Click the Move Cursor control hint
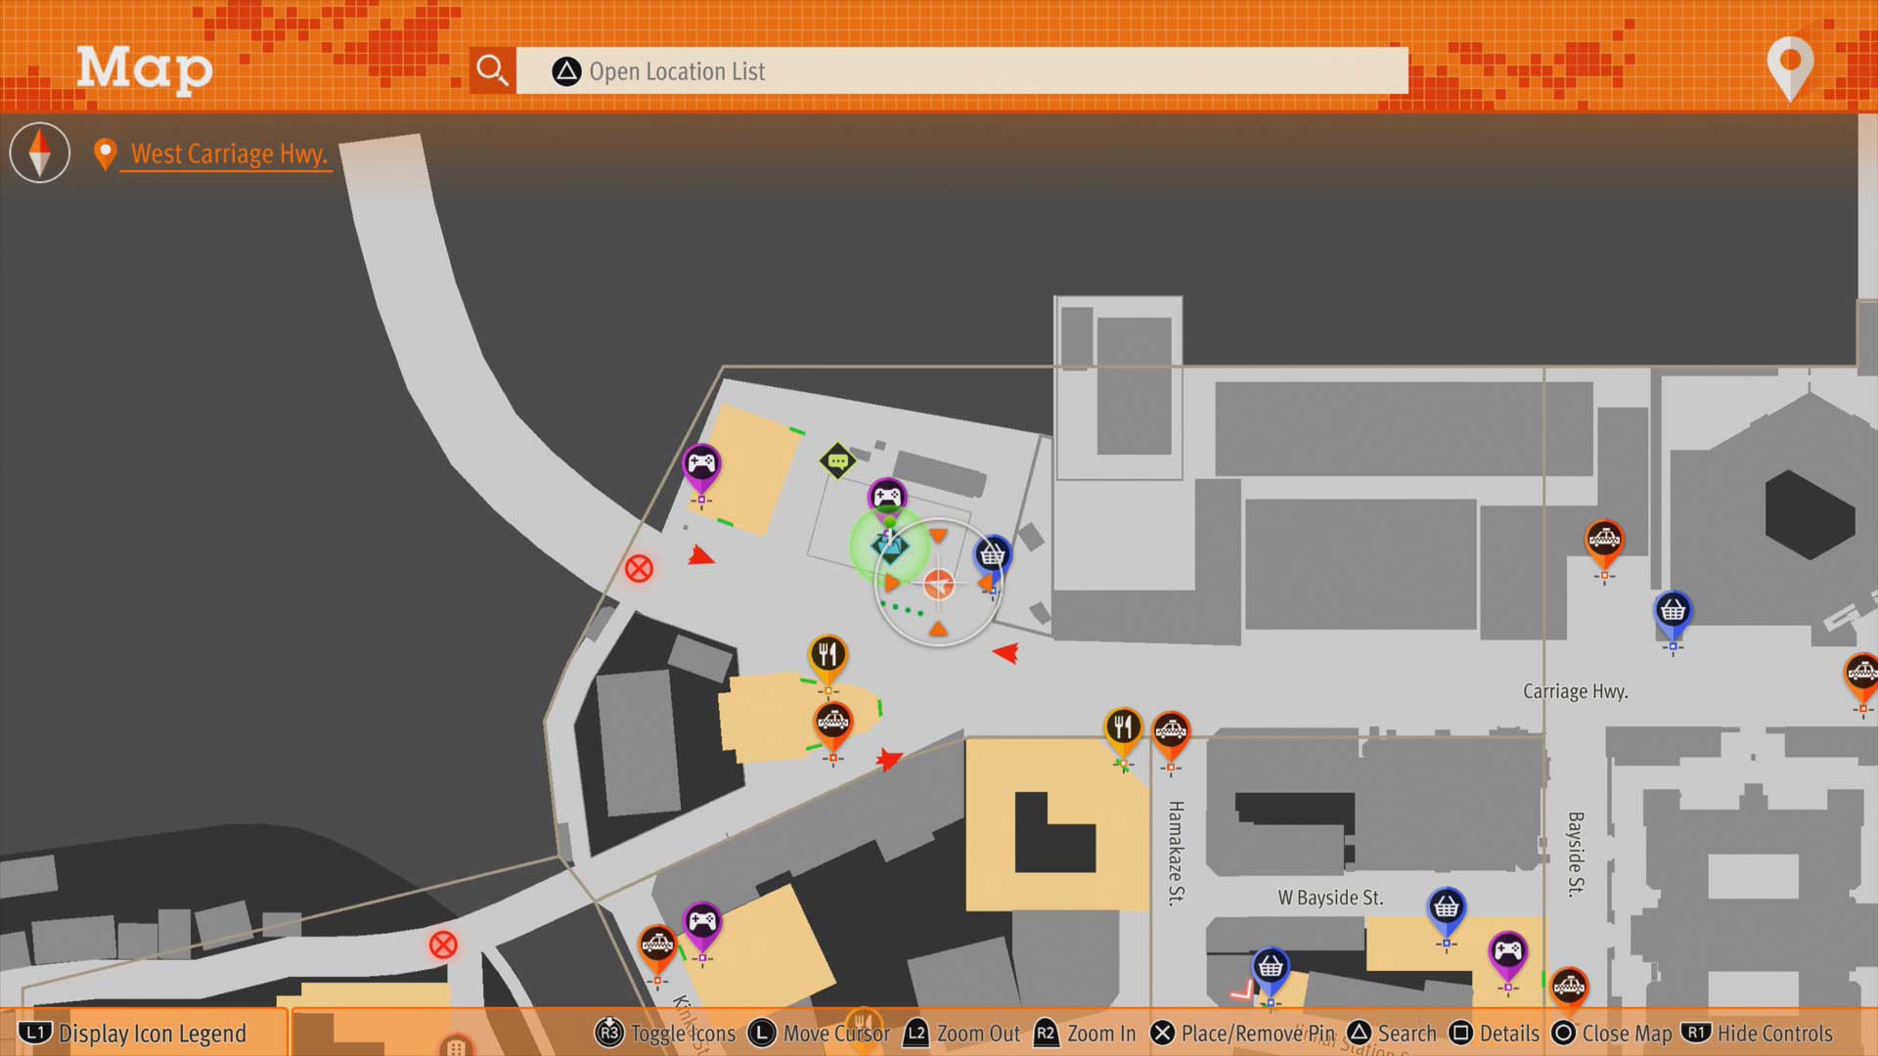Image resolution: width=1878 pixels, height=1056 pixels. pyautogui.click(x=820, y=1034)
